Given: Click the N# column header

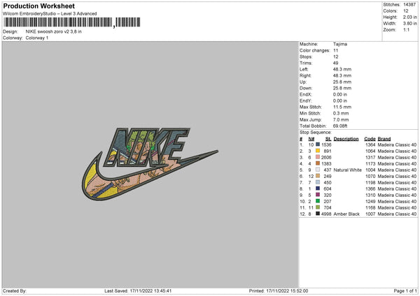Looking at the screenshot, I should [x=311, y=139].
